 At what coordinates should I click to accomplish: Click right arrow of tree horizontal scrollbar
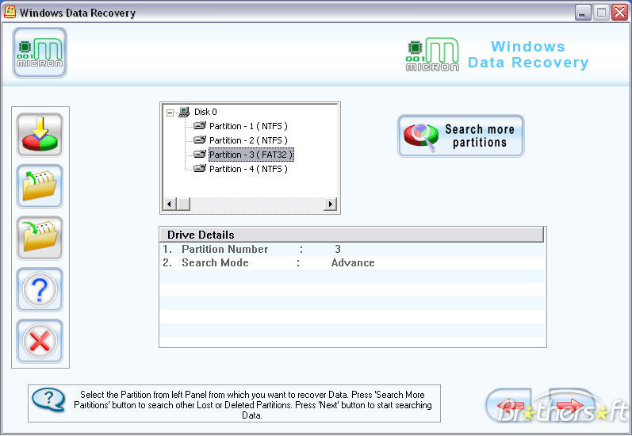coord(331,204)
